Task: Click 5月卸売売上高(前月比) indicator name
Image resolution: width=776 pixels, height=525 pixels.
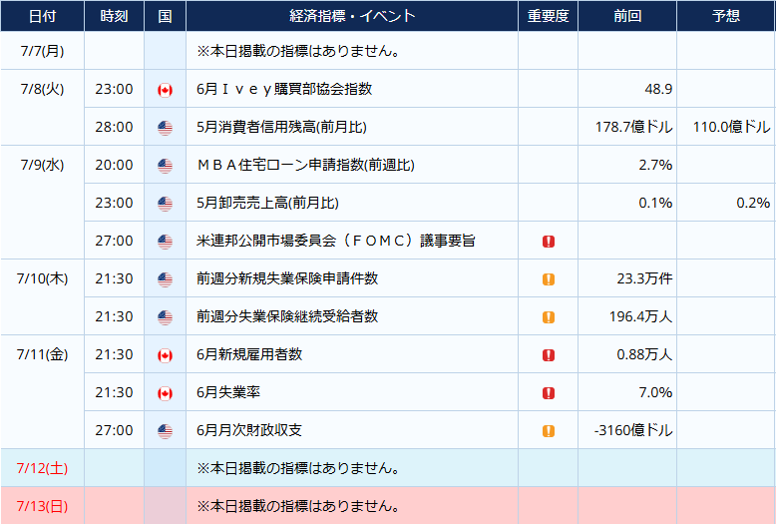Action: 267,203
